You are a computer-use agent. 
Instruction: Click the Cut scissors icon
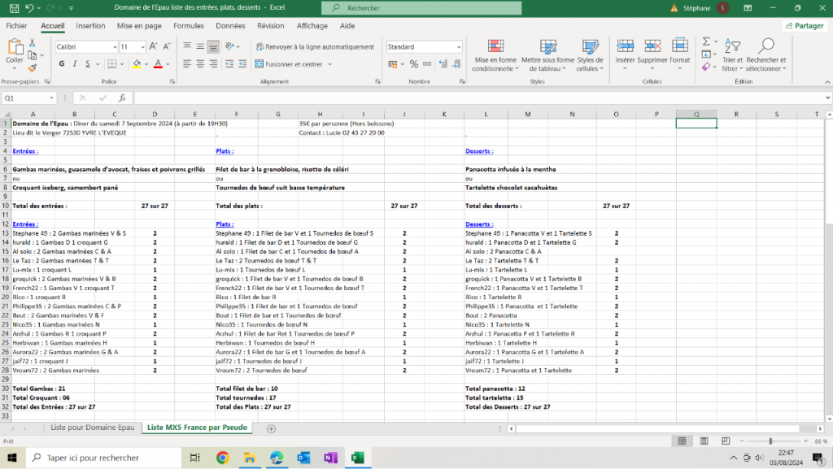[33, 43]
